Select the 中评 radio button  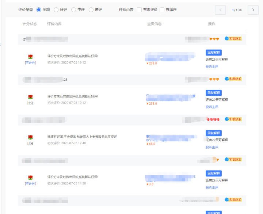(73, 10)
